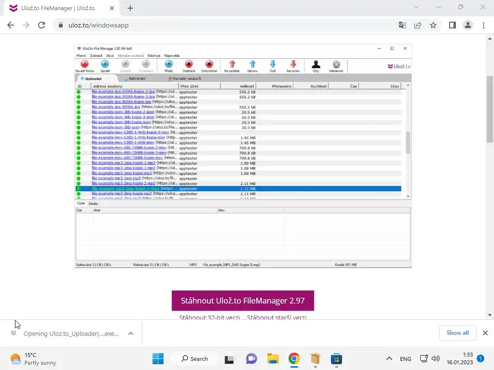494x370 pixels.
Task: Open the file-example-mov-1280-1-4mb-mov link
Action: [123, 143]
